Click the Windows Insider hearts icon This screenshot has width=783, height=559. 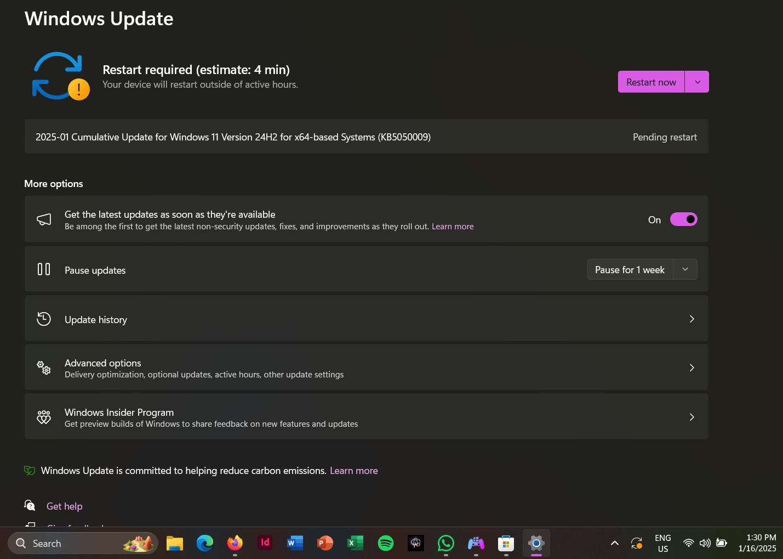(44, 417)
